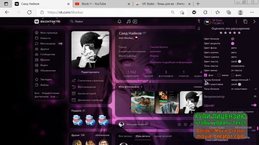Image resolution: width=259 pixels, height=145 pixels.
Task: Open the music note icon in VK header
Action: [x=128, y=21]
